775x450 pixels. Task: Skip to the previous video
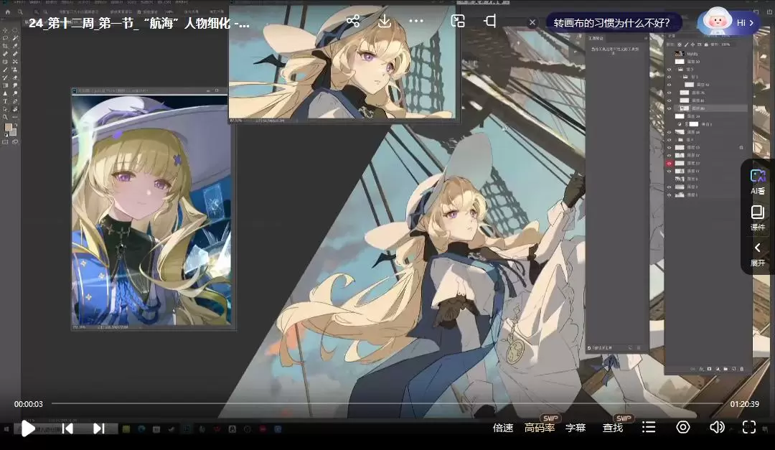[x=67, y=428]
